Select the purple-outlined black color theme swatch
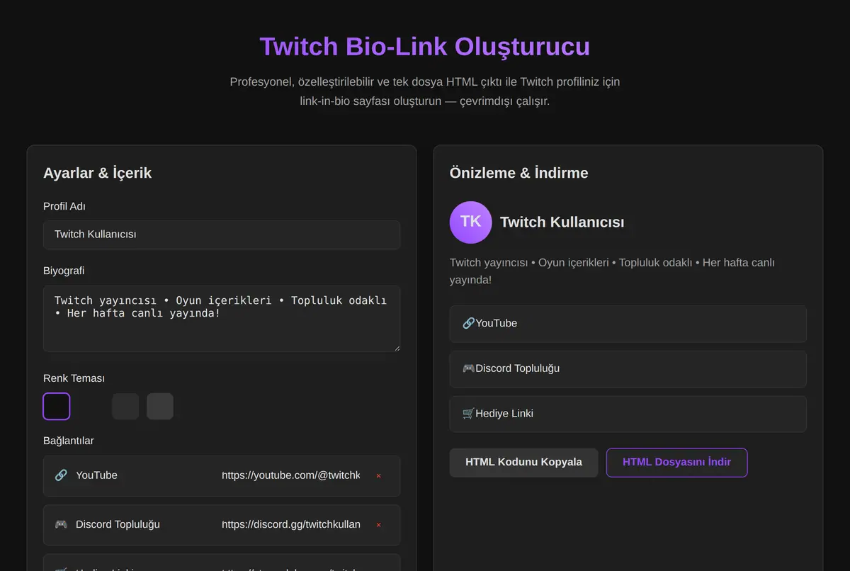 click(57, 407)
